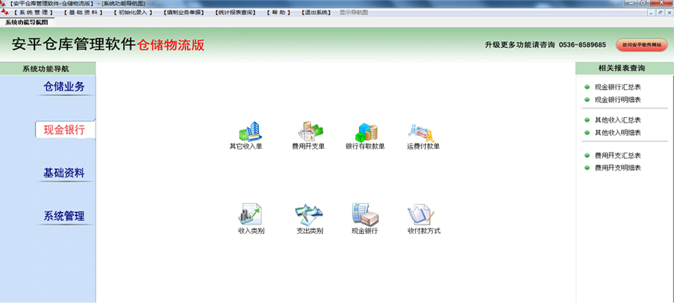The image size is (674, 304).
Task: Open the 其他收入明细表 report
Action: tap(618, 132)
